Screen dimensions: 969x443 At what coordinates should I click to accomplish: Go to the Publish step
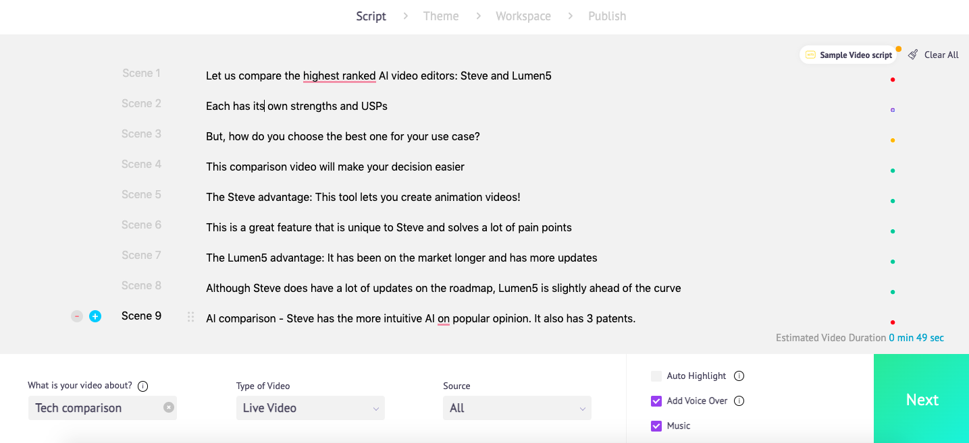coord(606,16)
